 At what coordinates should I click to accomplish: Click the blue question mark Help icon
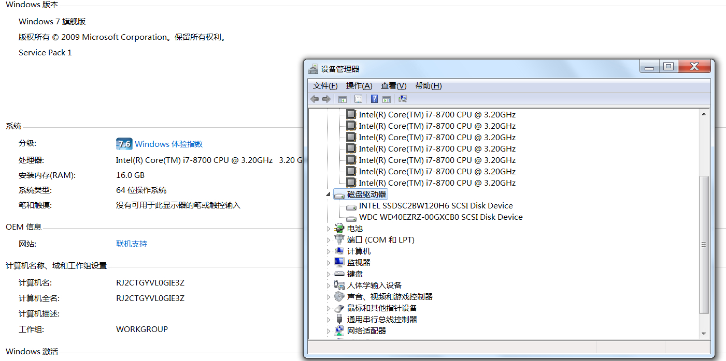[x=374, y=99]
